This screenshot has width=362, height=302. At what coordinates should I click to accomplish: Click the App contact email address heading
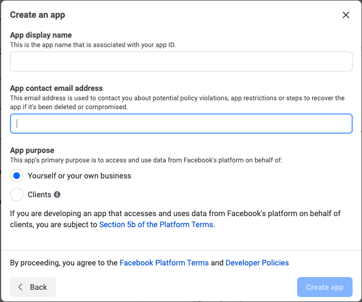click(x=57, y=88)
